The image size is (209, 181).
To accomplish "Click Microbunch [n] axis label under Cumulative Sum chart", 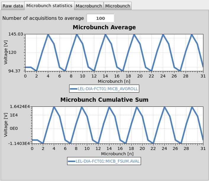I will point(117,154).
